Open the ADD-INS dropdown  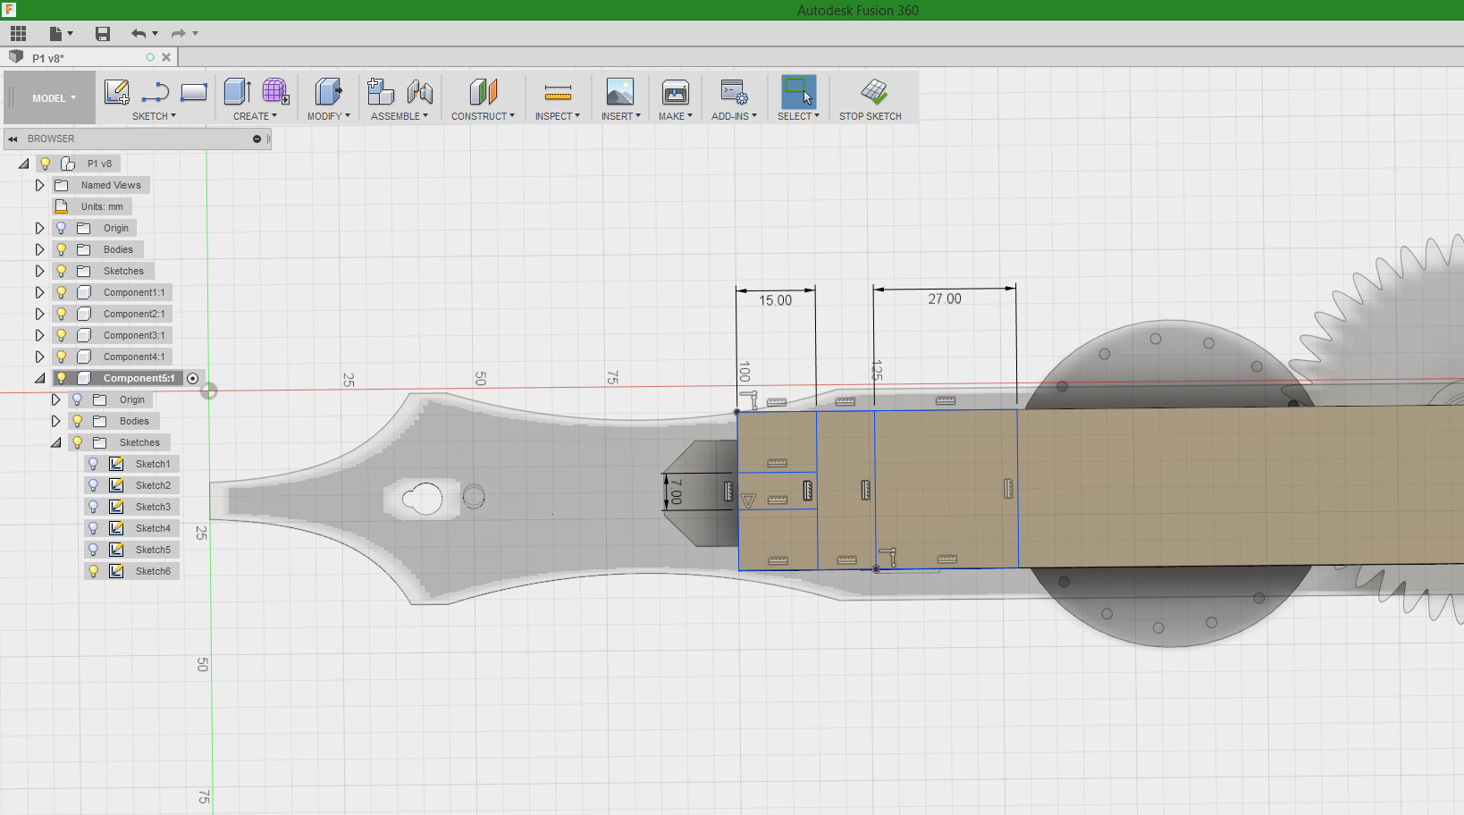pos(734,116)
